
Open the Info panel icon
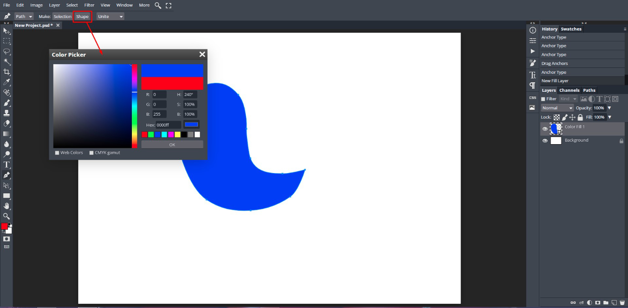tap(533, 30)
